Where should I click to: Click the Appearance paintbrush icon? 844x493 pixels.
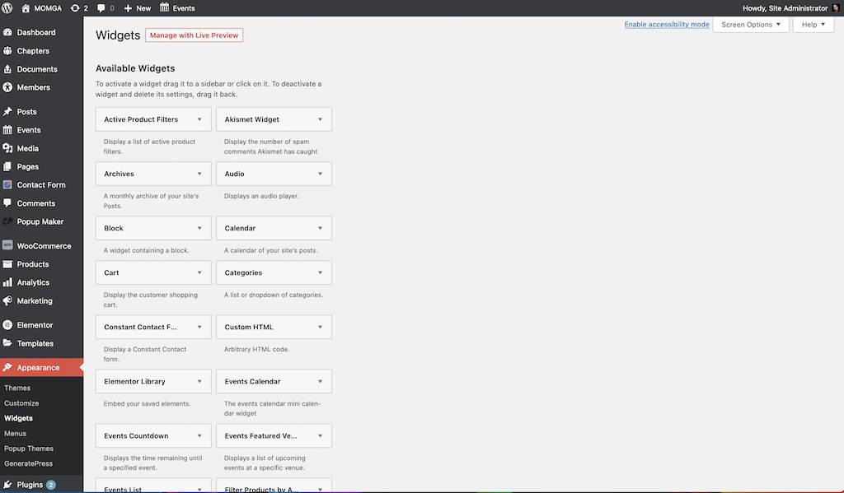click(x=7, y=367)
